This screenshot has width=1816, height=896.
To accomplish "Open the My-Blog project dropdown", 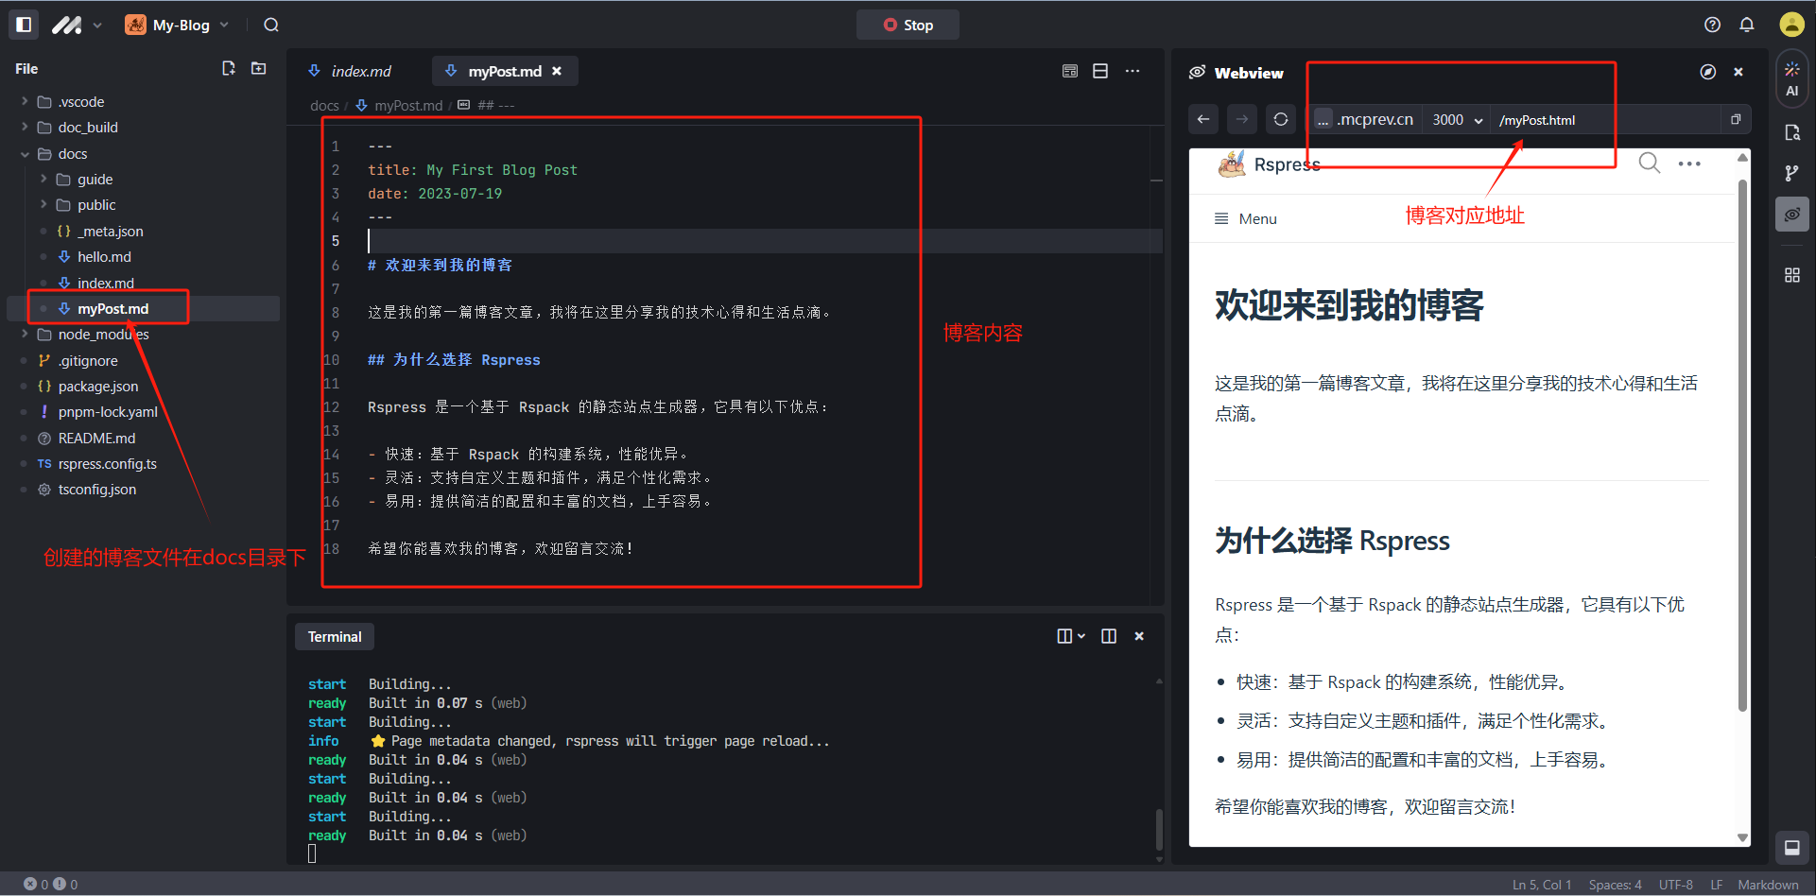I will tap(178, 25).
